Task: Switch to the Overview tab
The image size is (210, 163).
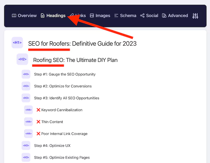Action: click(24, 16)
